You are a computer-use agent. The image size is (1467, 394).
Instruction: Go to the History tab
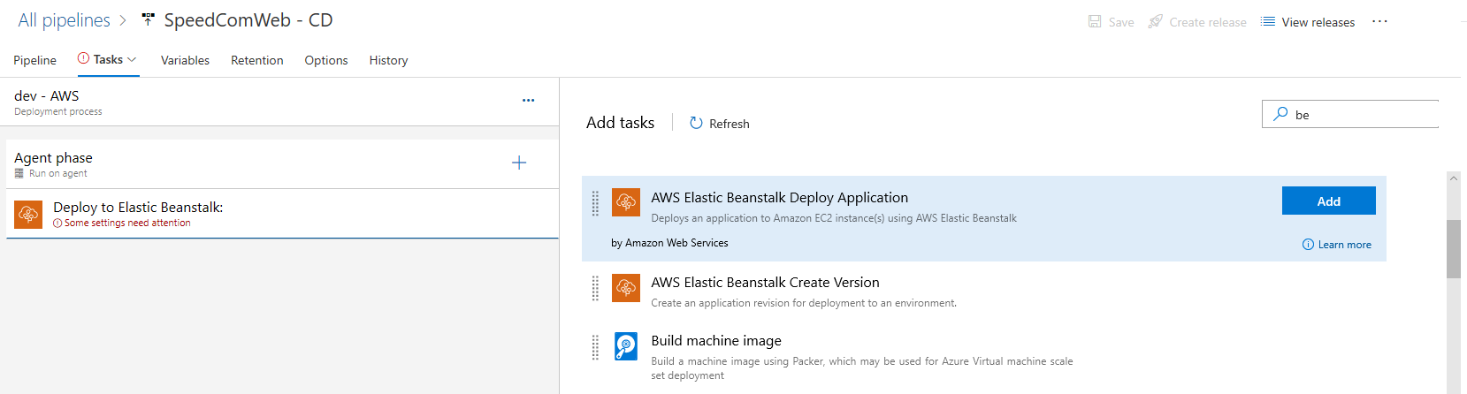388,60
